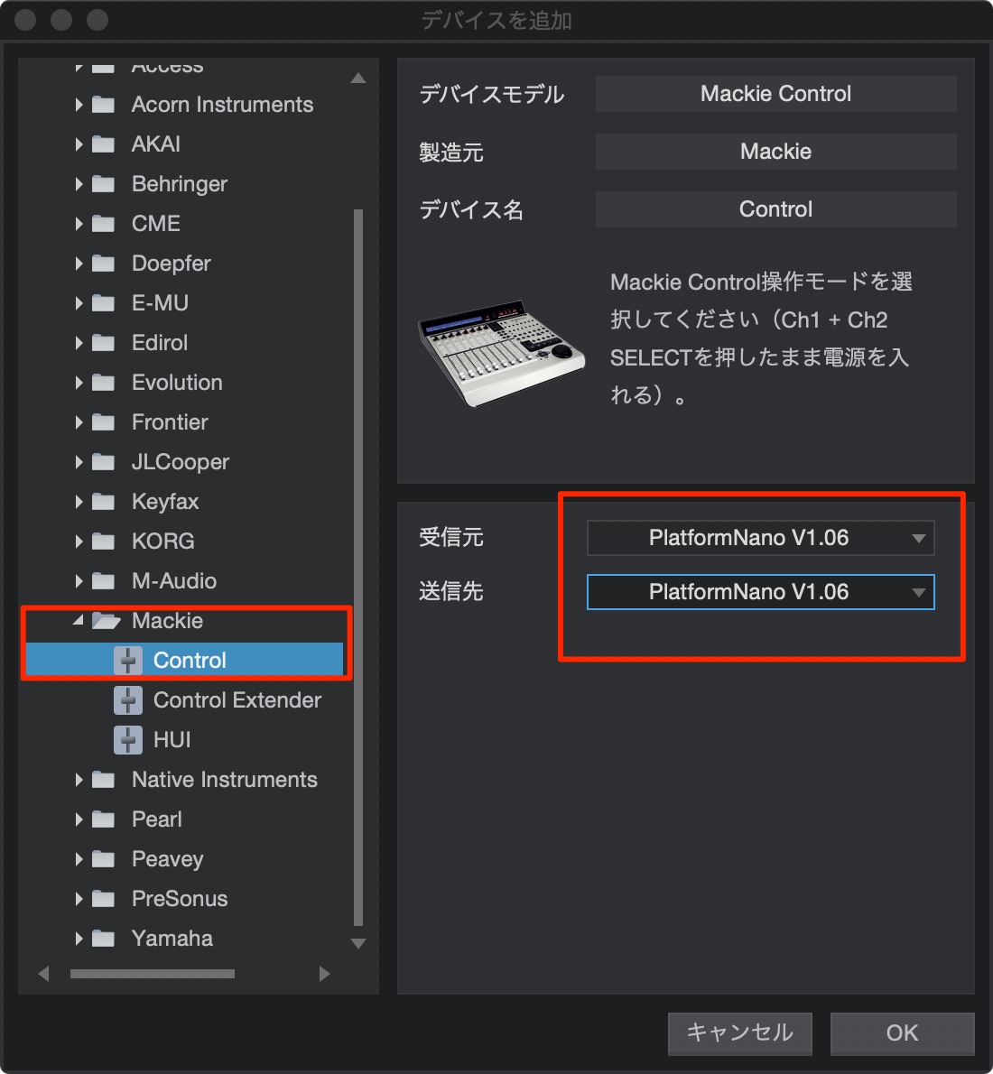The height and width of the screenshot is (1074, 993).
Task: Expand the PreSonus folder arrow
Action: [x=79, y=899]
